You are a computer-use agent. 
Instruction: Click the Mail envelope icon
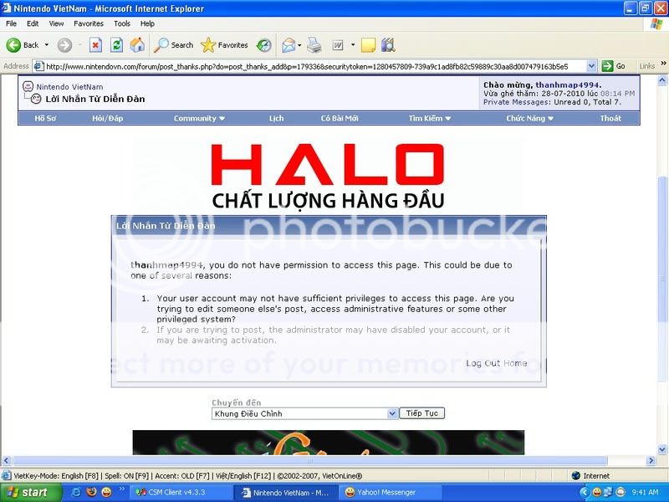289,45
